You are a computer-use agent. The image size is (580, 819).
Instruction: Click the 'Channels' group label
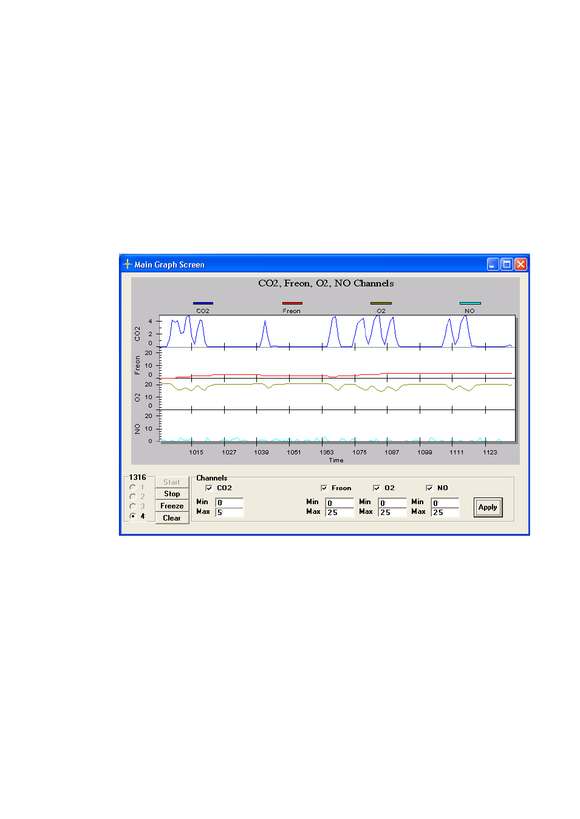(211, 478)
